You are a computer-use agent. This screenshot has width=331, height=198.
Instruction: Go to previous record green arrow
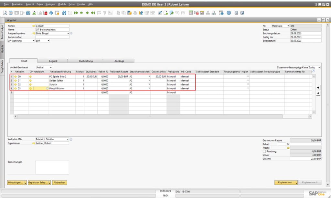coord(81,13)
